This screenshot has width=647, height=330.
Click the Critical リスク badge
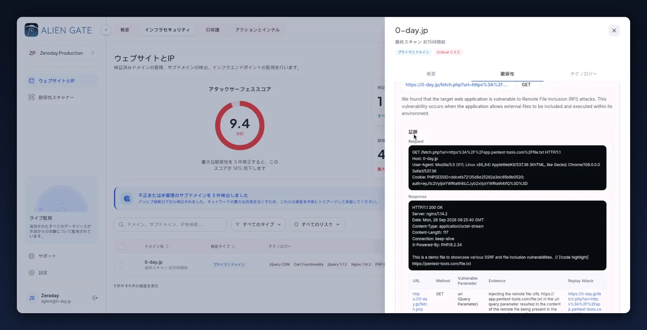[x=448, y=52]
